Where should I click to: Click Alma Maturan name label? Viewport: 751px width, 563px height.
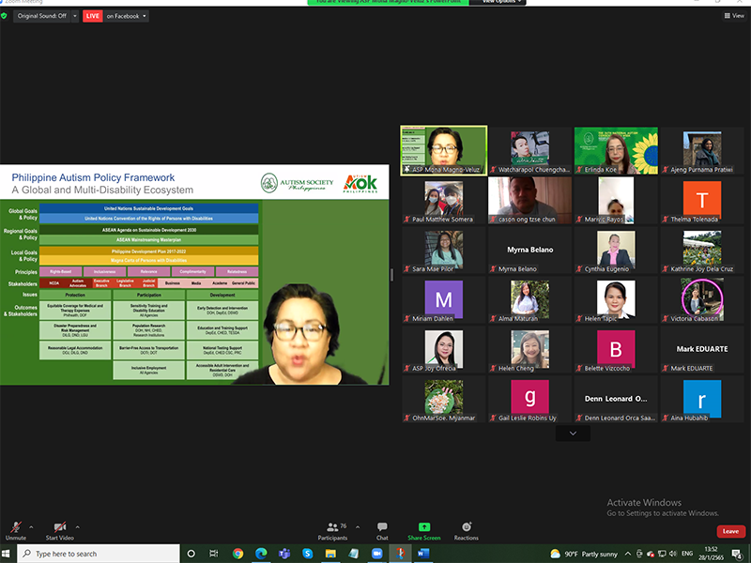(x=518, y=318)
